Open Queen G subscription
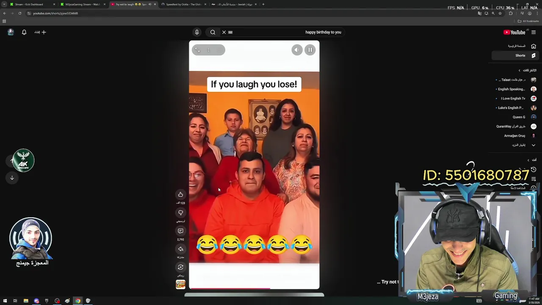Screen dimensions: 542x305 (515, 117)
